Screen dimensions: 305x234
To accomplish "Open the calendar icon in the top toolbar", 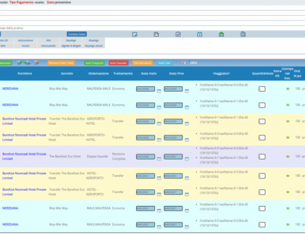I will (x=199, y=34).
